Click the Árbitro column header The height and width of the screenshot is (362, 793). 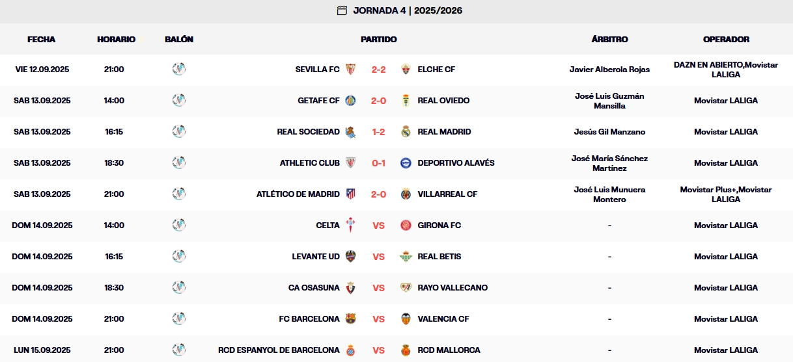click(609, 40)
